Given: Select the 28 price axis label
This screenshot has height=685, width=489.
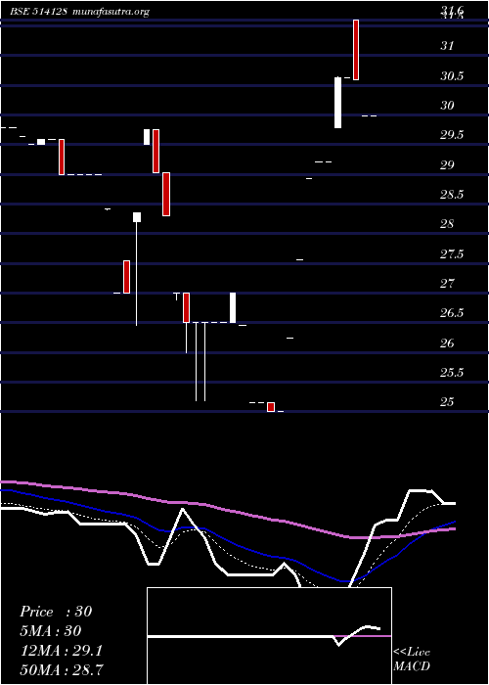Looking at the screenshot, I should tap(448, 224).
